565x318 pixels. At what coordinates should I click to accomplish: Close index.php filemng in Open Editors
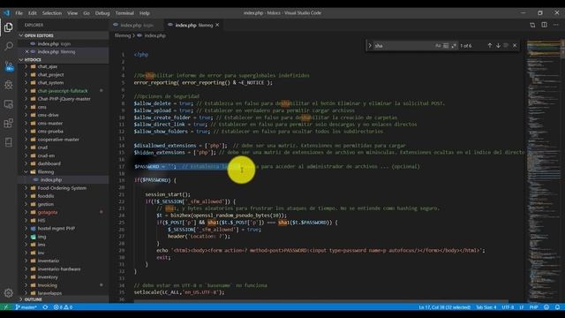[x=27, y=52]
